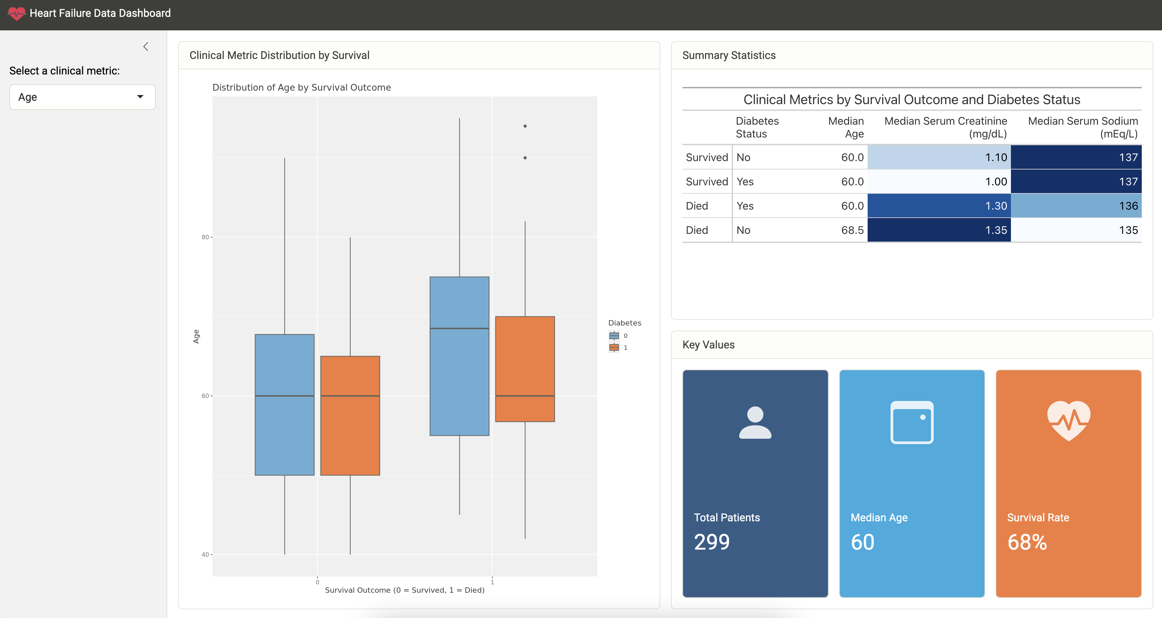Screen dimensions: 1162x618
Task: Toggle the Diabetes 0 group in the legend
Action: pyautogui.click(x=619, y=335)
